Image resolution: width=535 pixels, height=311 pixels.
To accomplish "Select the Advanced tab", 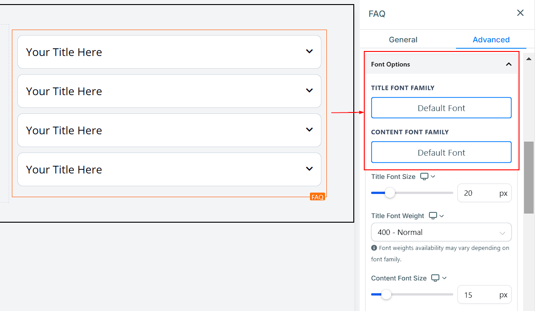I will pos(491,40).
